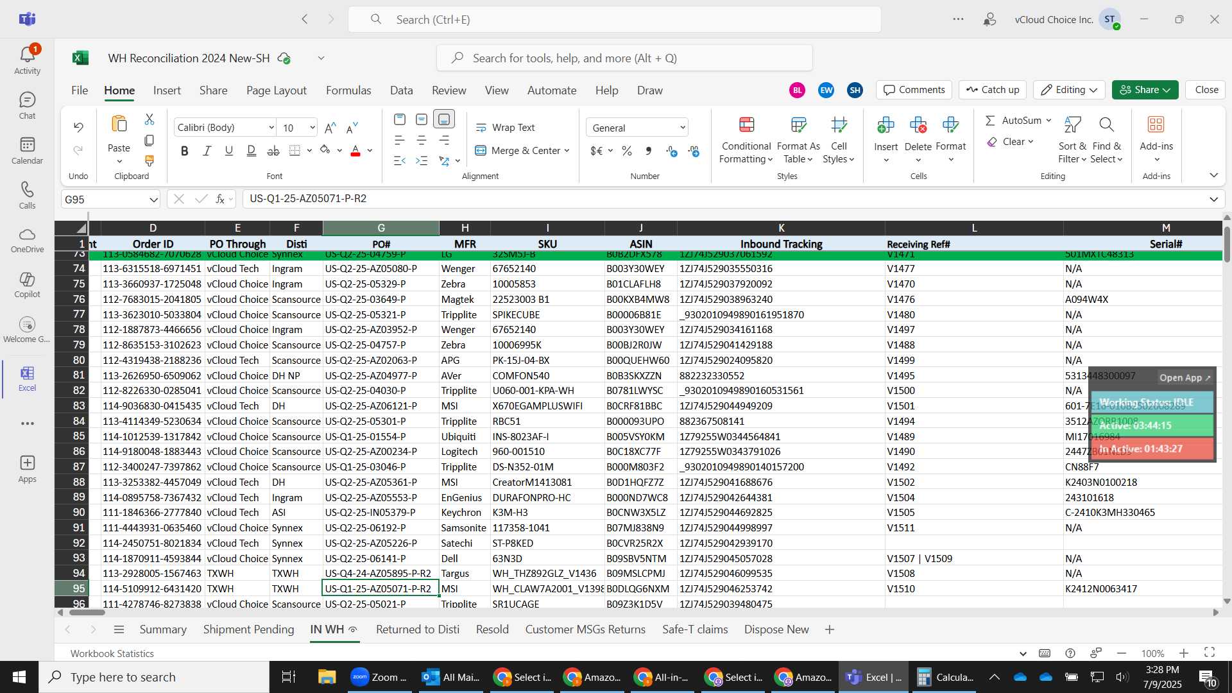Toggle Italic formatting
Viewport: 1232px width, 693px height.
(207, 151)
